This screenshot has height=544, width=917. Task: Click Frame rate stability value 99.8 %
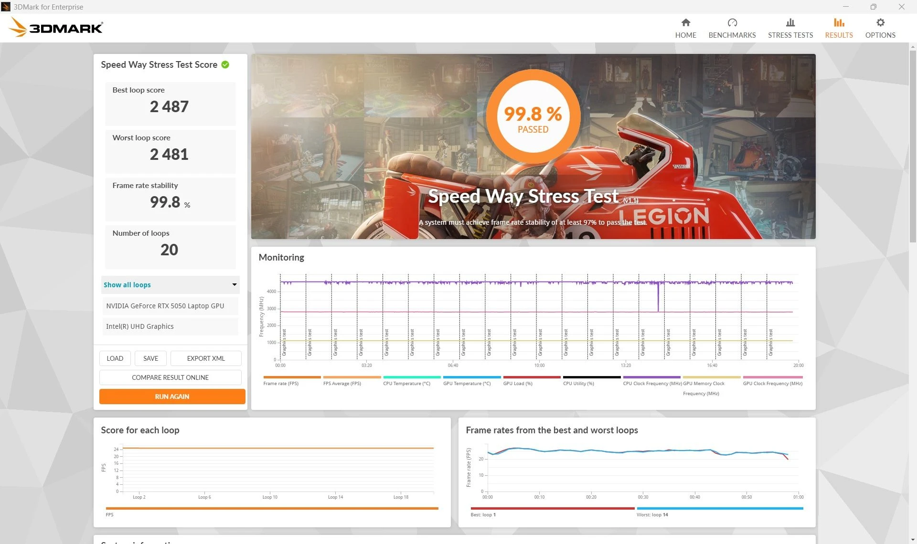170,202
